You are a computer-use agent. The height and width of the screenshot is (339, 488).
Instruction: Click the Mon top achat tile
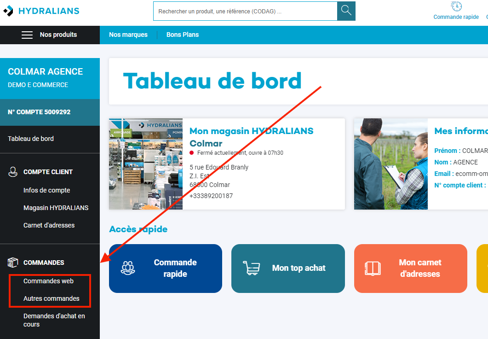tap(288, 268)
